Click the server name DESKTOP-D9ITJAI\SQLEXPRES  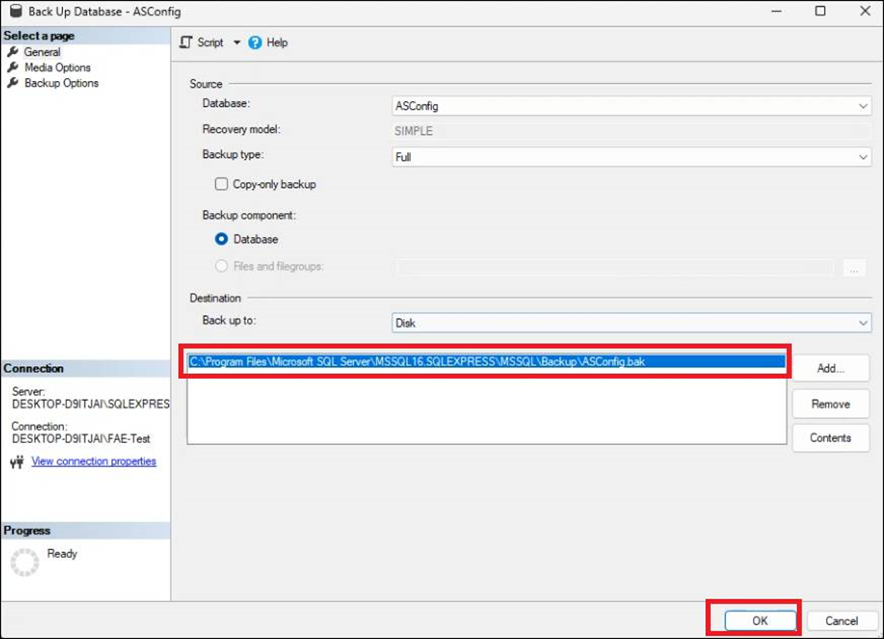(91, 404)
